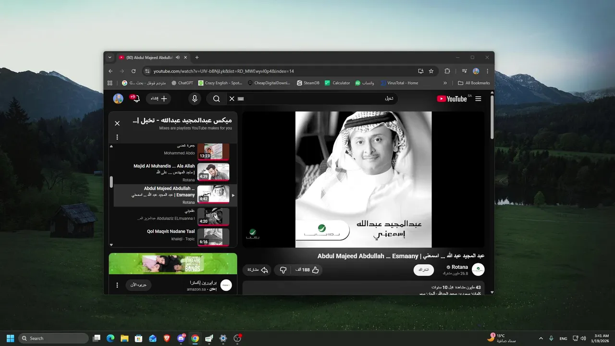Open All Bookmarks folder
Screen dimensions: 615x346
(x=474, y=83)
